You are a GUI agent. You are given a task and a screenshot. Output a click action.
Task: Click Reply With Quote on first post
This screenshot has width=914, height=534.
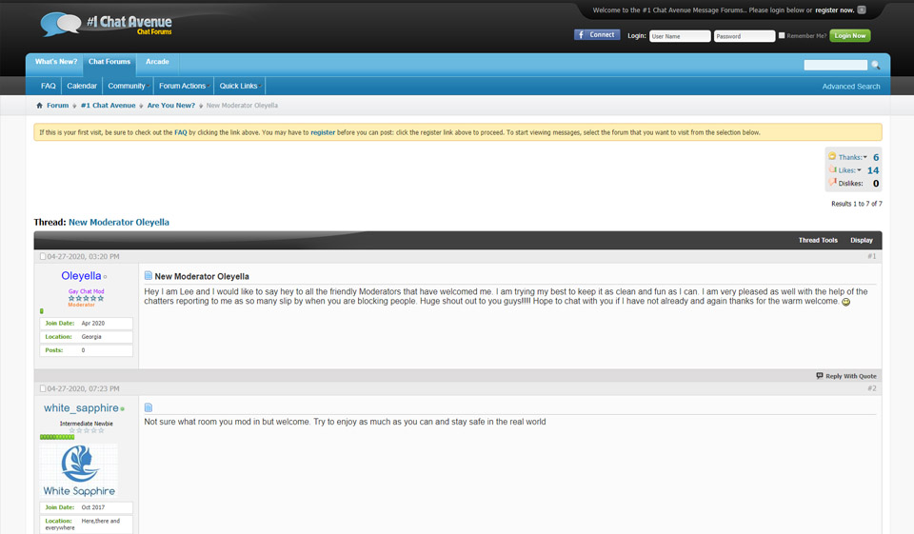click(x=846, y=376)
